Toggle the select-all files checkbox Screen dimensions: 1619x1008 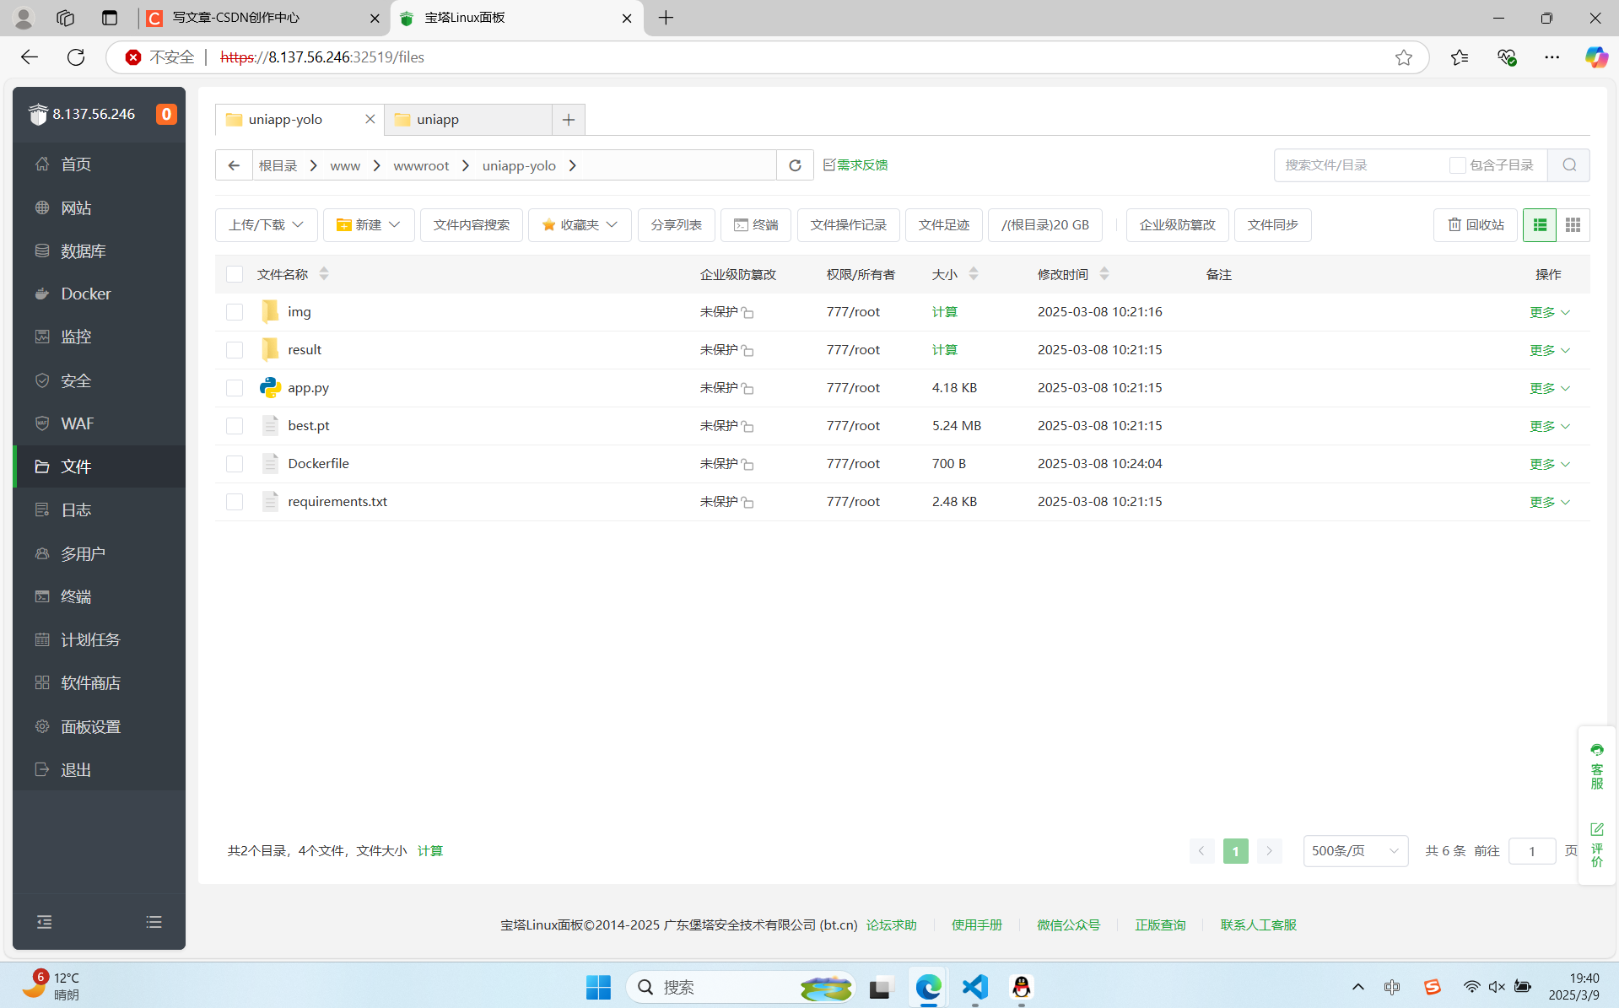click(235, 274)
